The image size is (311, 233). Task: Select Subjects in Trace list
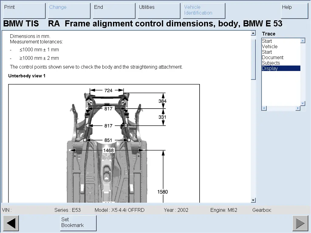coord(271,63)
